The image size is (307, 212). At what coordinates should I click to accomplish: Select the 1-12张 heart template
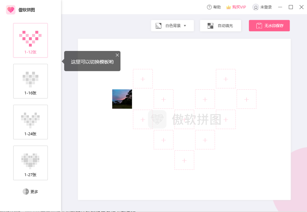30,40
